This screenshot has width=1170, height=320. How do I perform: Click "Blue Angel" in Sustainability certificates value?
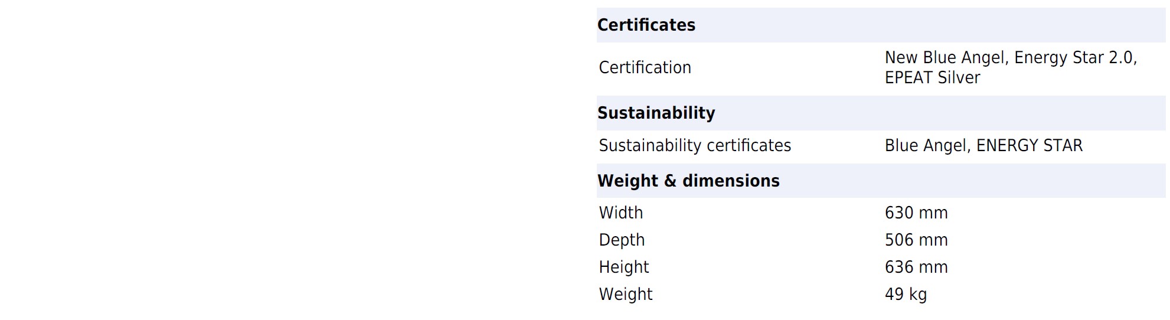coord(925,145)
